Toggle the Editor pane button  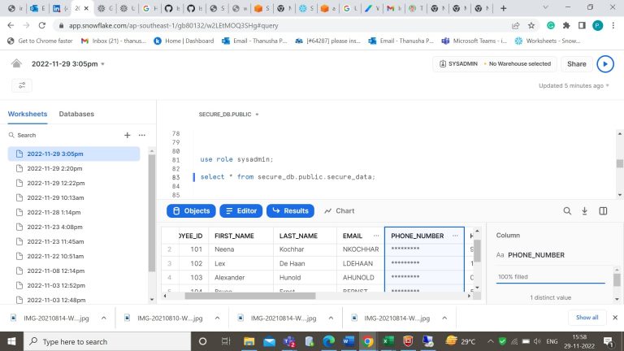(240, 210)
